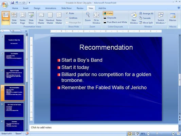Open Slide Sorter view from ribbon
This screenshot has width=181, height=136.
tap(14, 18)
